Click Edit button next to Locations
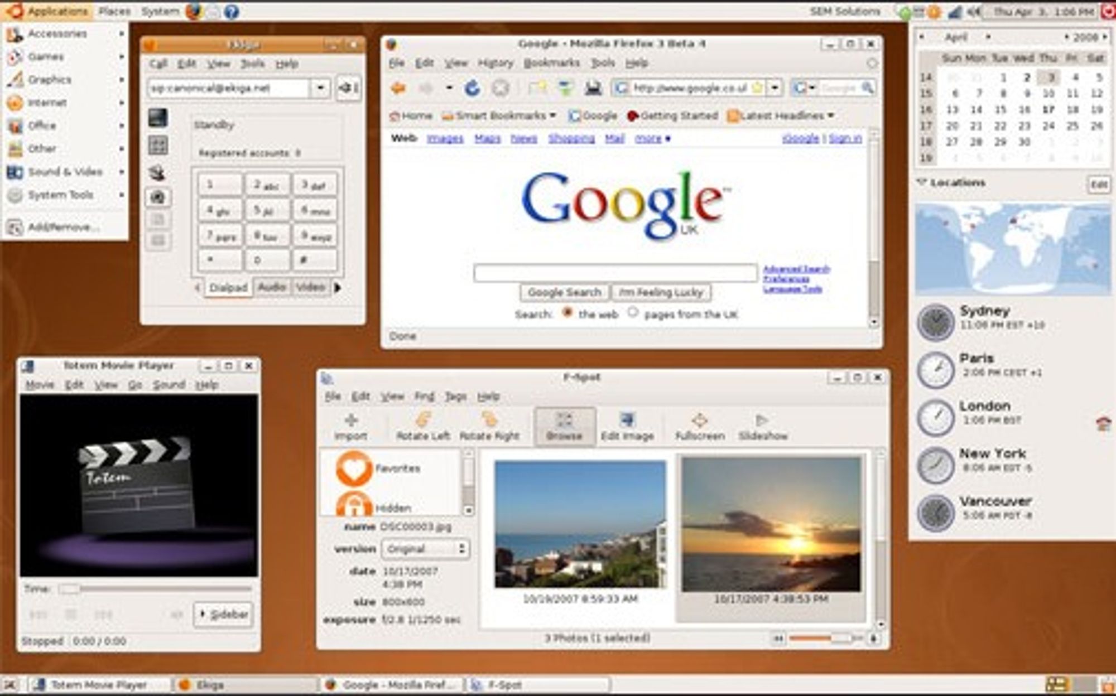 [x=1099, y=184]
